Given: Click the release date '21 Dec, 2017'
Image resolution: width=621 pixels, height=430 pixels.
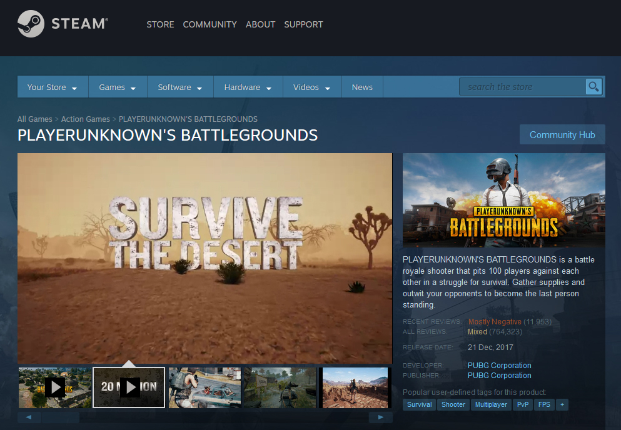Looking at the screenshot, I should [x=490, y=347].
